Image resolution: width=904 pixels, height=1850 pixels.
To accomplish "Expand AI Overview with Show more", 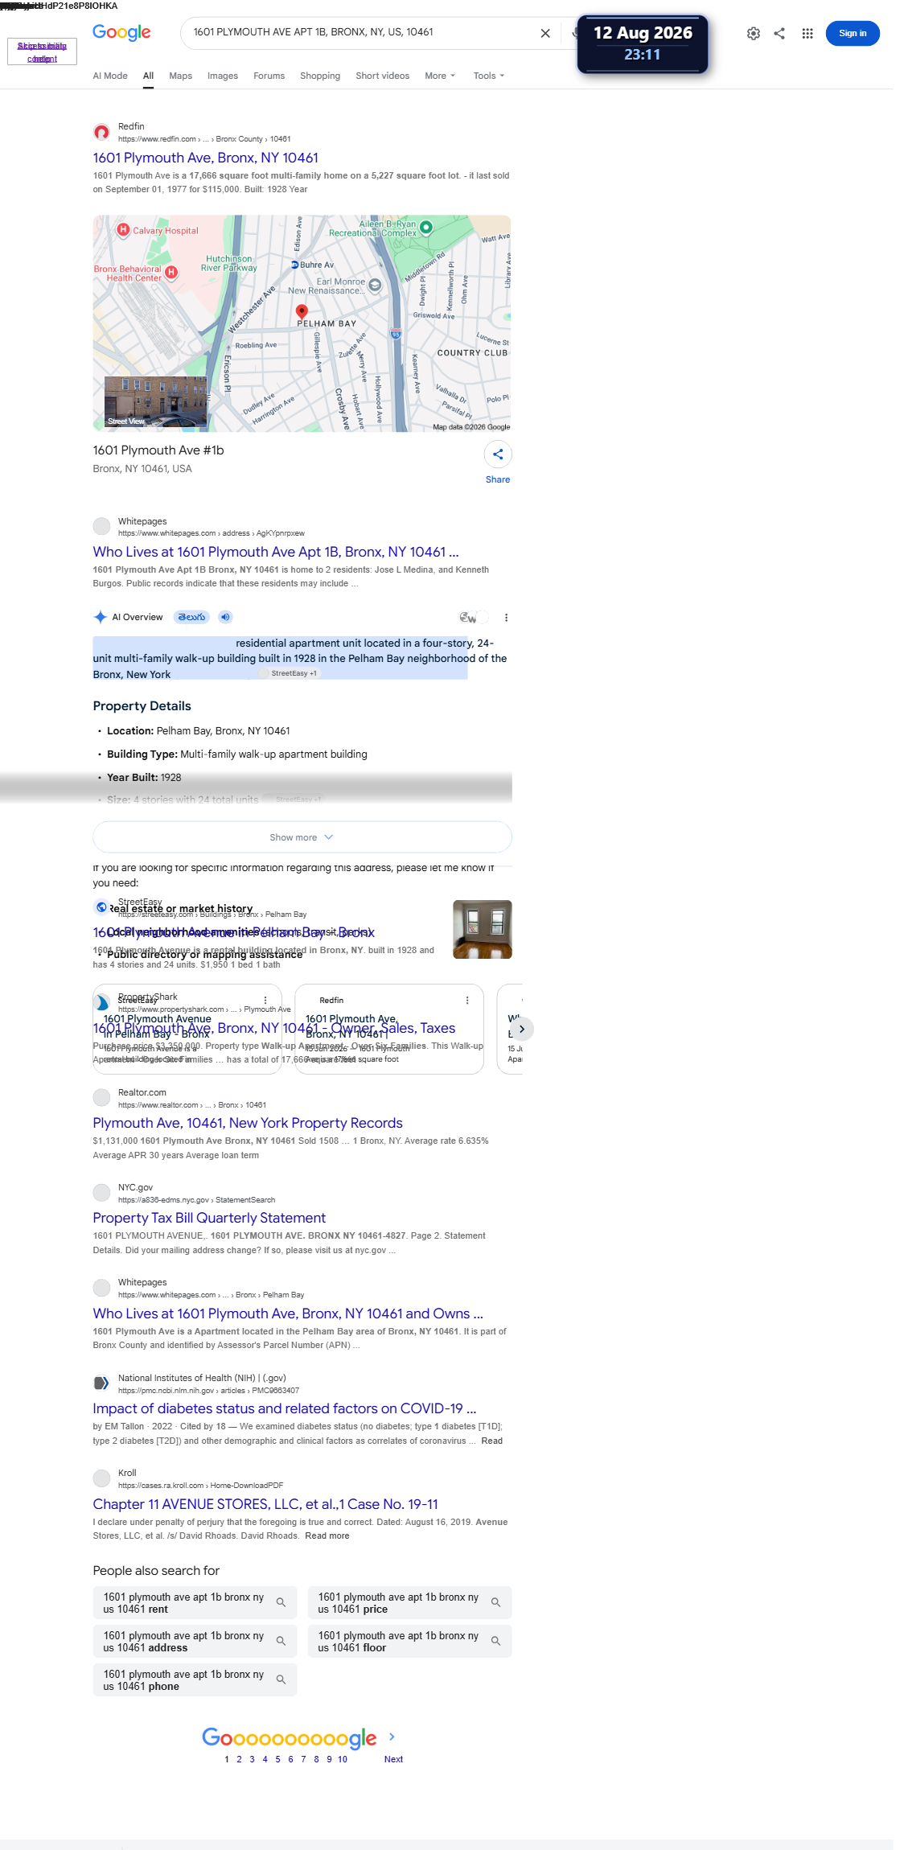I will [302, 837].
